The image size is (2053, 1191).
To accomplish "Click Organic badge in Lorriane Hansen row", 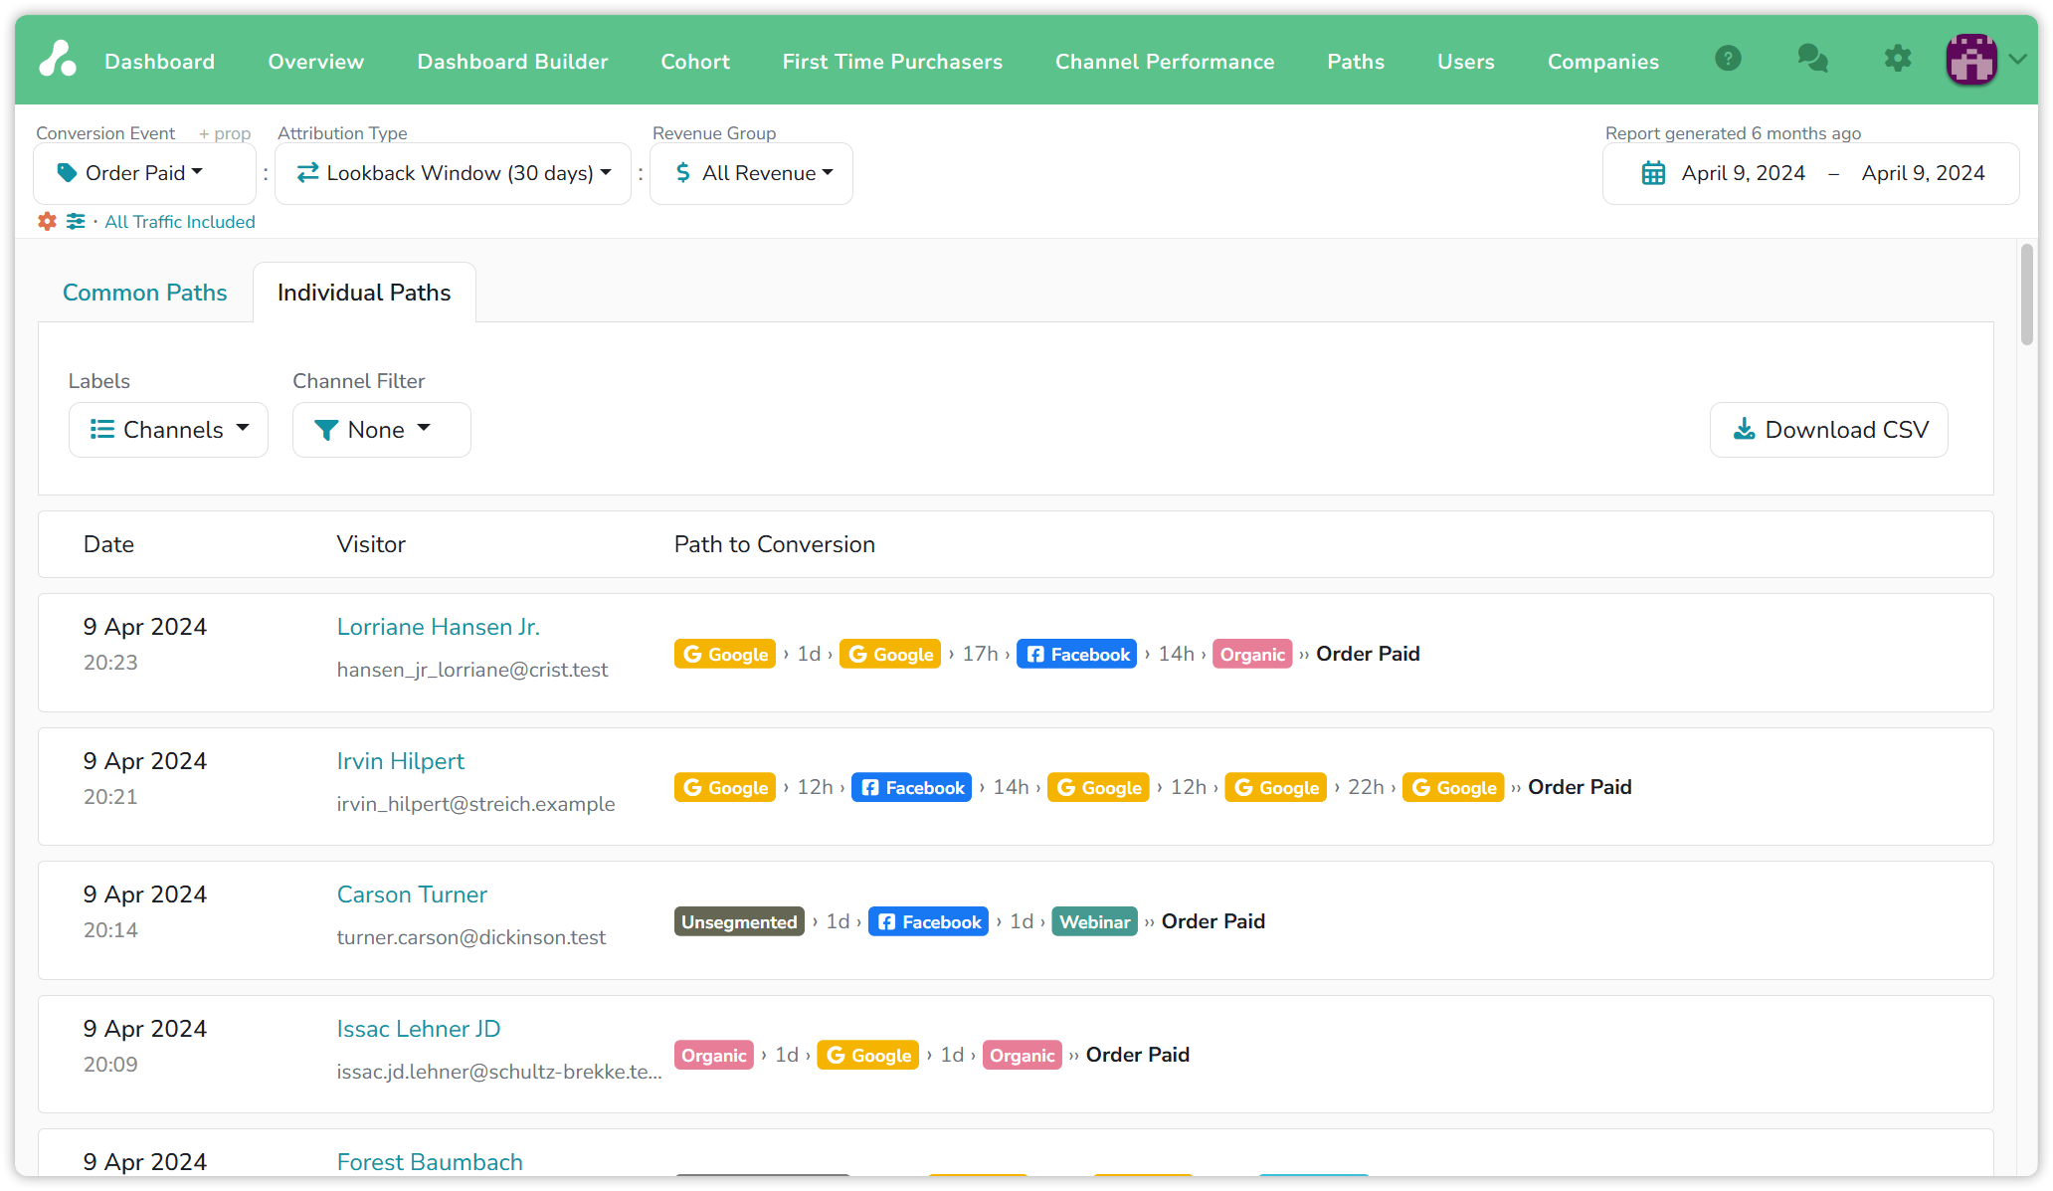I will click(x=1252, y=654).
